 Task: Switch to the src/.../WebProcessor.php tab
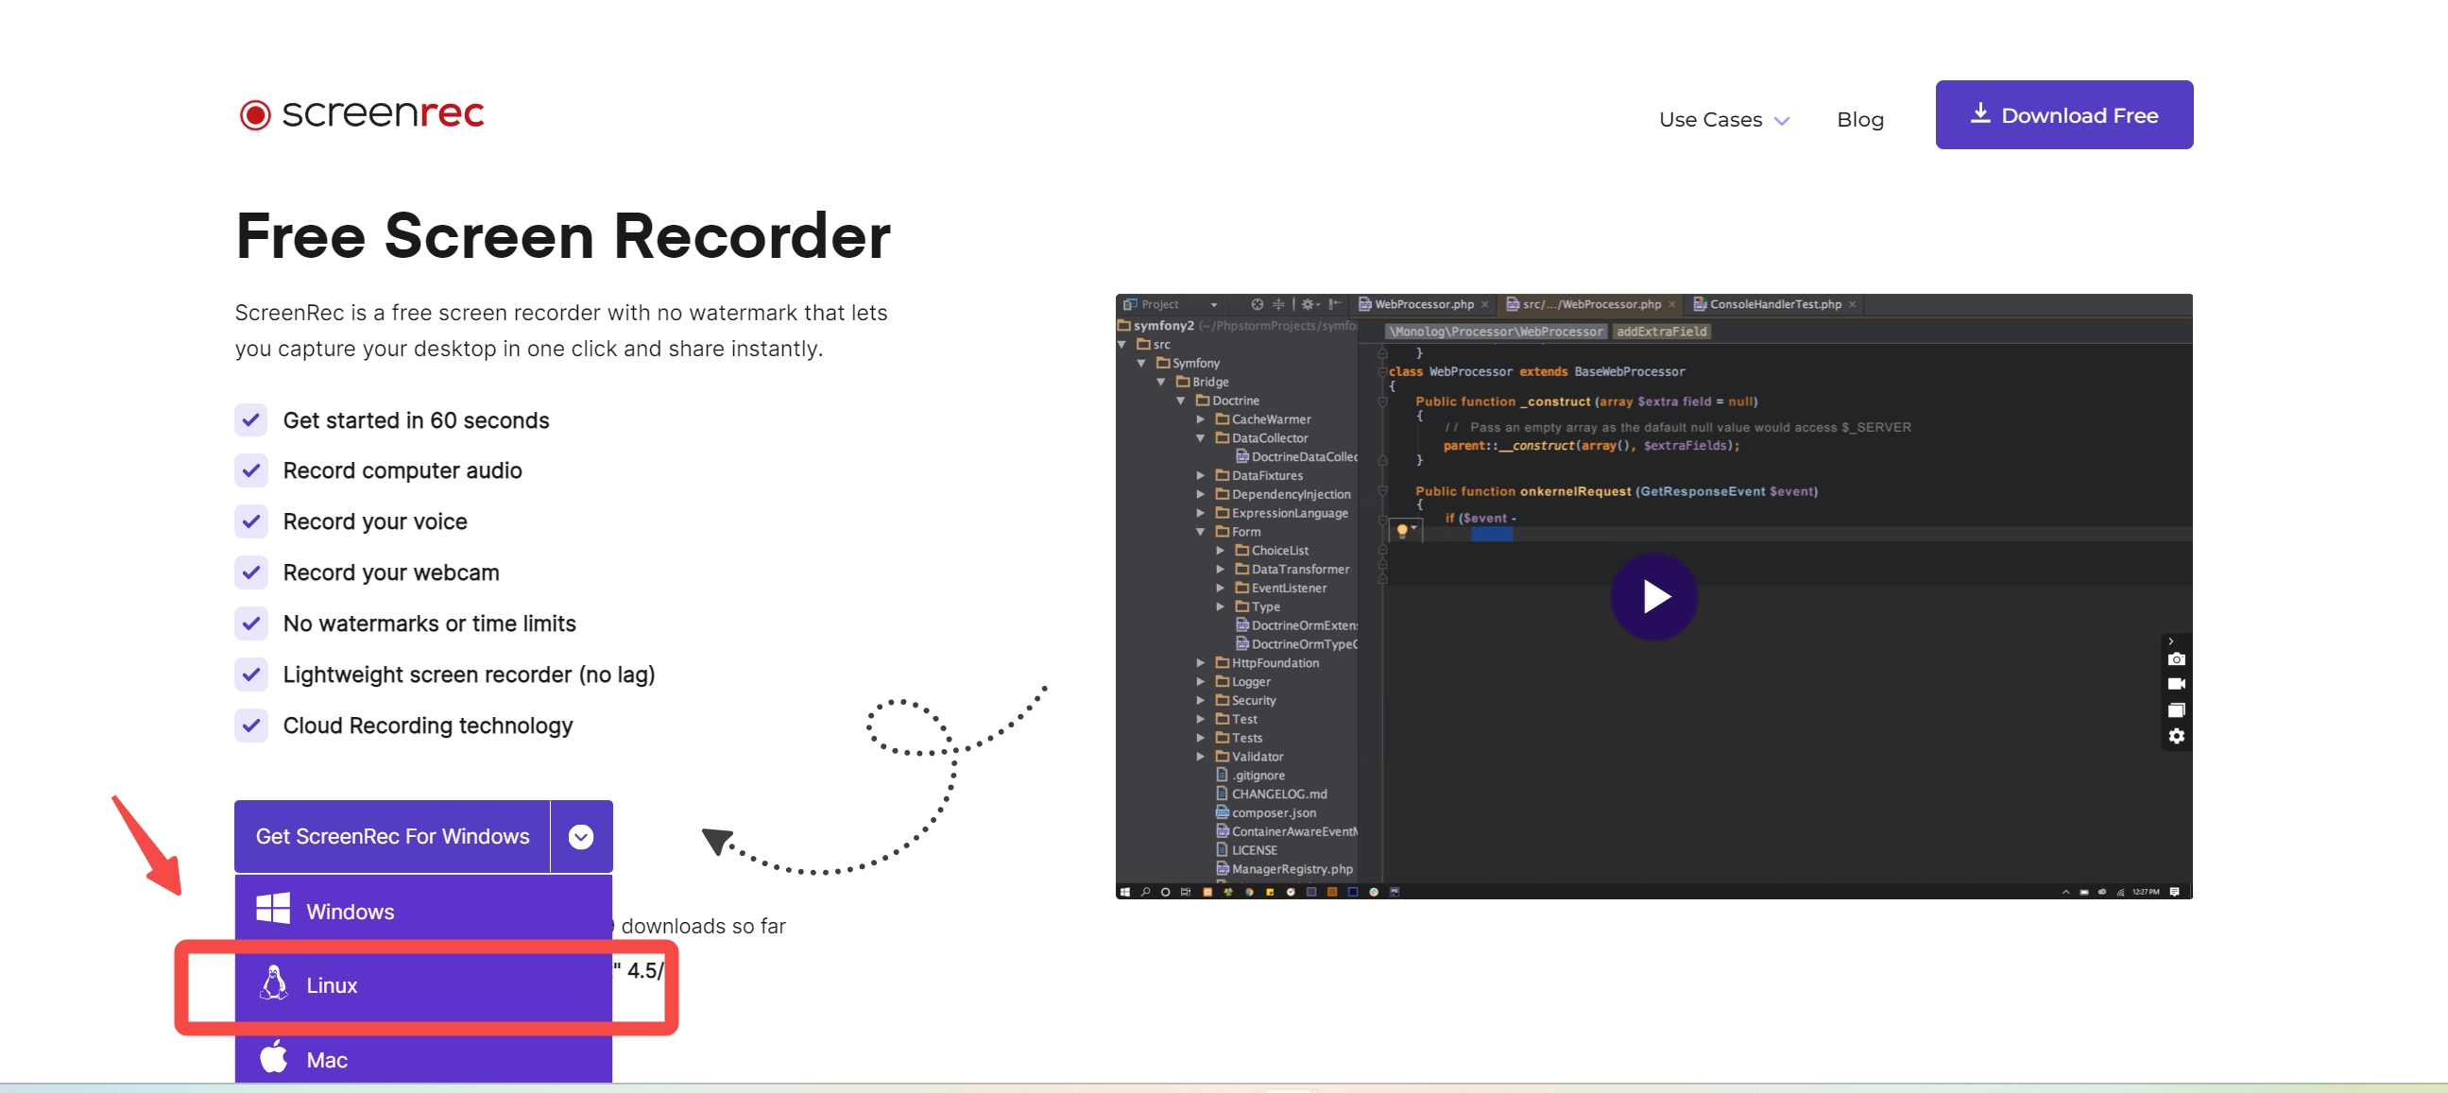pos(1591,304)
